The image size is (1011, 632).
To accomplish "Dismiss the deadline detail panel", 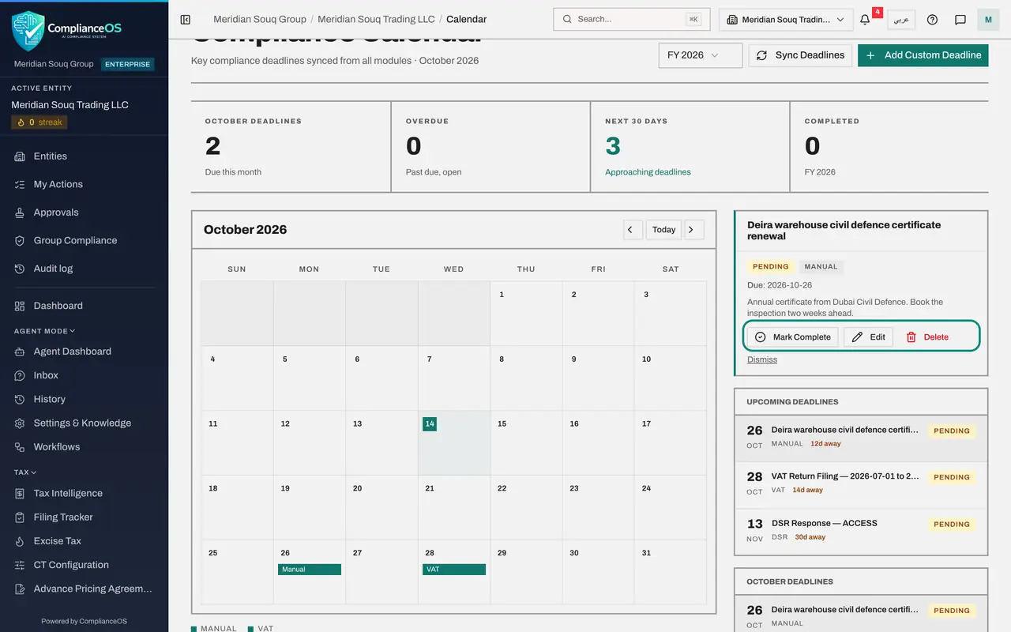I will (762, 359).
